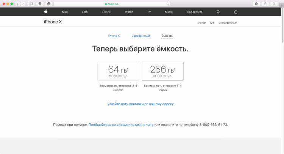284x154 pixels.
Task: Go to the Обзор section link
Action: click(x=202, y=23)
